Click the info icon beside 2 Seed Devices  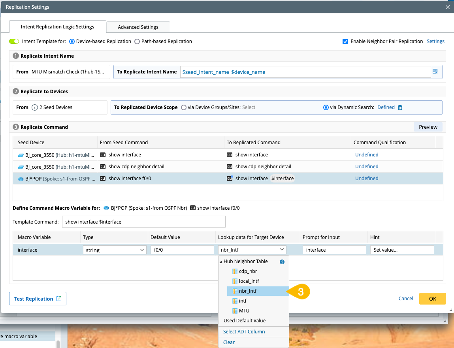coord(35,107)
